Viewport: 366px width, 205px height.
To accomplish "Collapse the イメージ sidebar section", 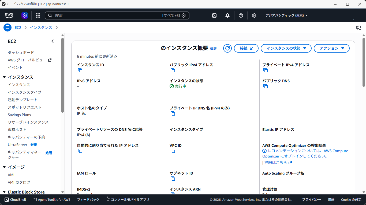I will 4,167.
